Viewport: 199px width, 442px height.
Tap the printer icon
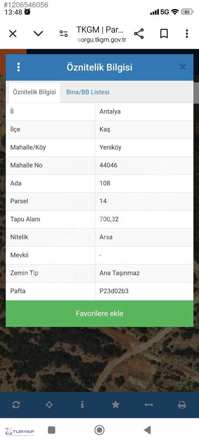182,405
